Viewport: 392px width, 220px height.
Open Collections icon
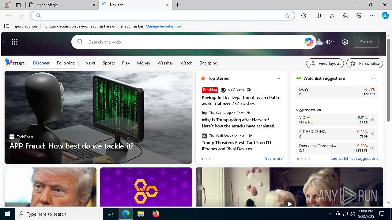tap(345, 16)
